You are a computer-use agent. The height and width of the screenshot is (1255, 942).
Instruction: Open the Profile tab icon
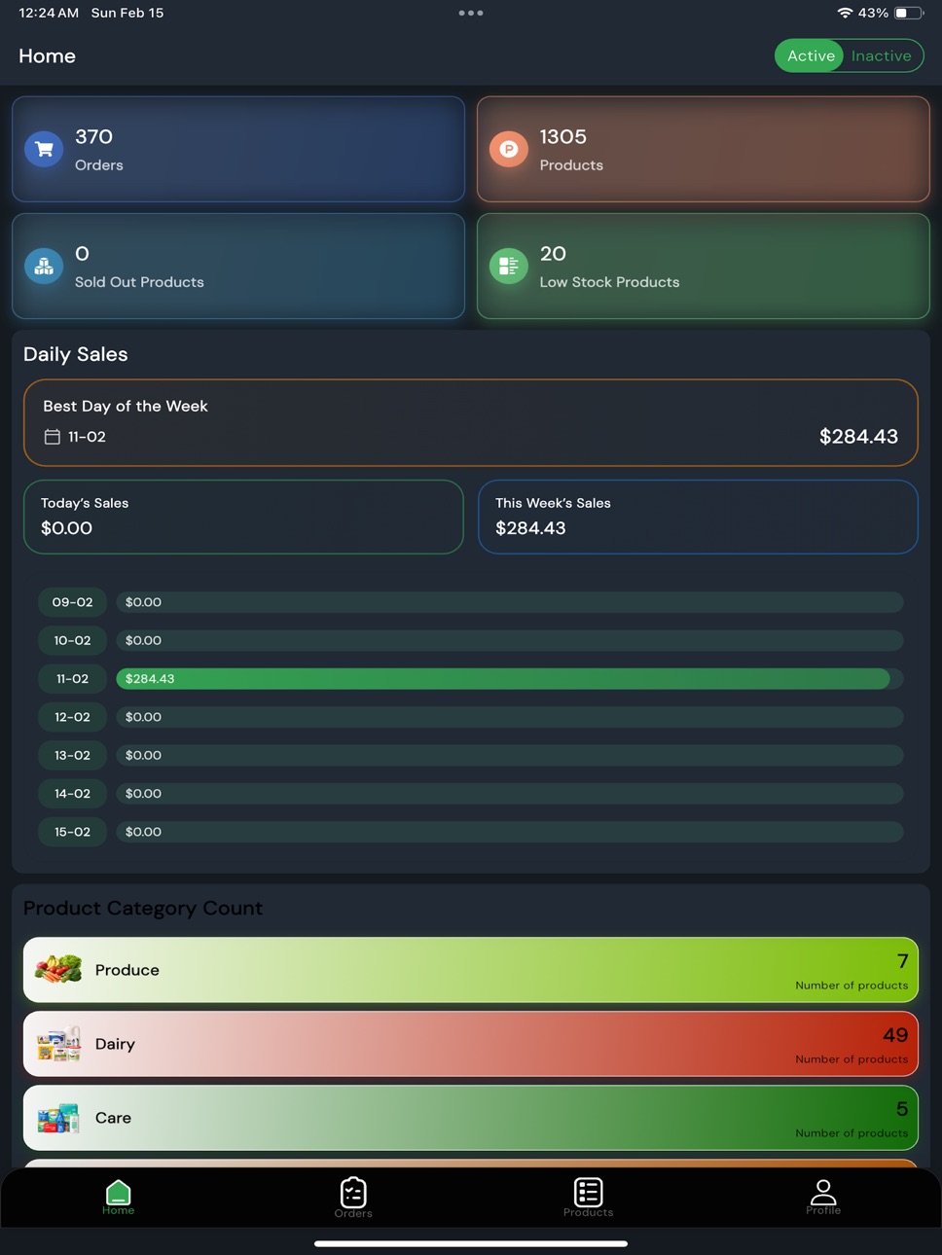point(823,1197)
